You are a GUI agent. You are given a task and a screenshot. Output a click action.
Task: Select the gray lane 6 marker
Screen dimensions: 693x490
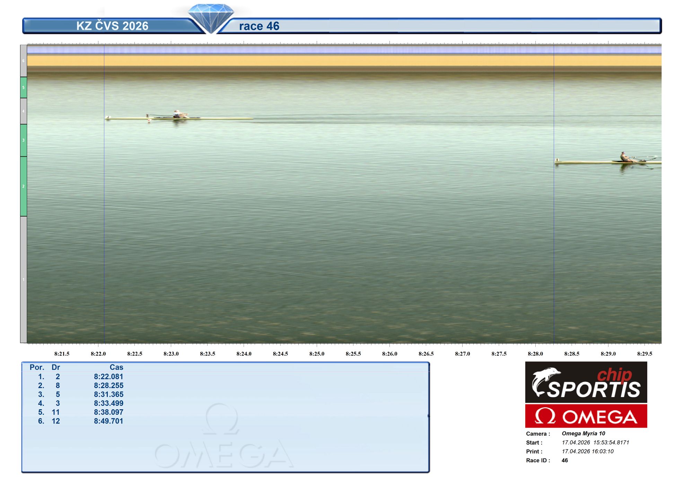coord(24,61)
